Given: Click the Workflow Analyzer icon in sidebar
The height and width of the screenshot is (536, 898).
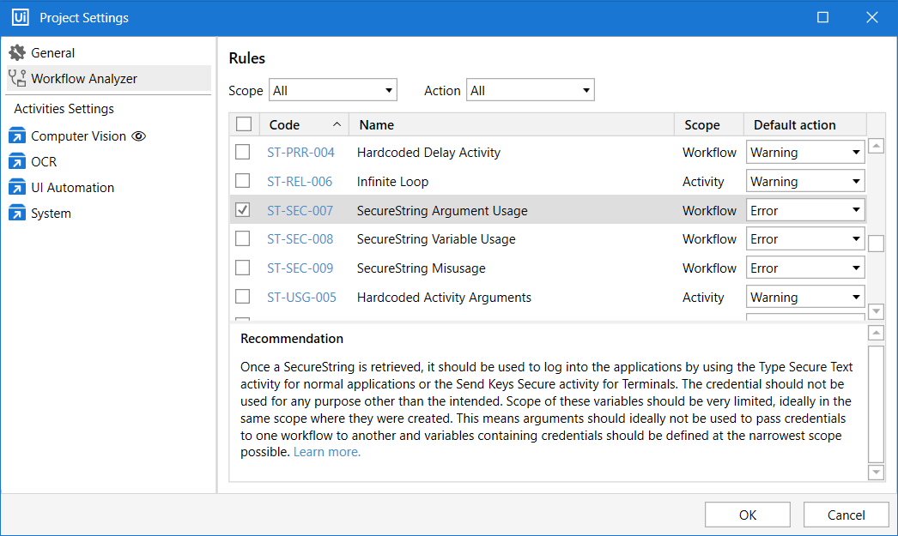Looking at the screenshot, I should (17, 79).
